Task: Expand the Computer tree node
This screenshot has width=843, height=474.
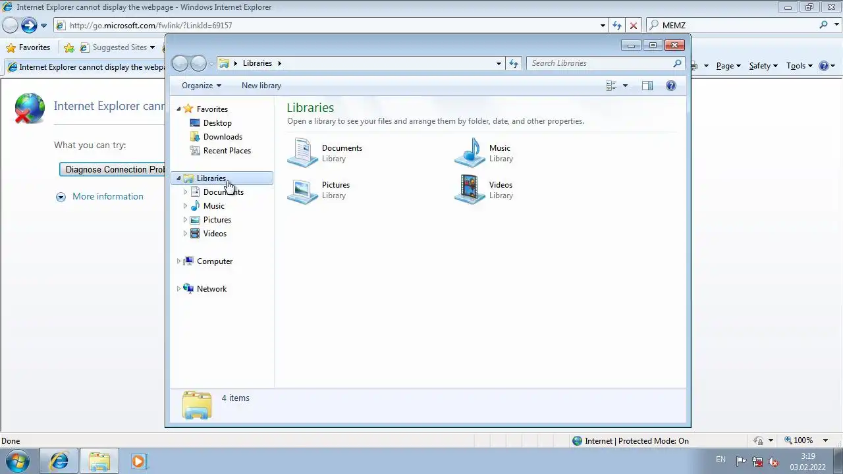Action: [178, 261]
